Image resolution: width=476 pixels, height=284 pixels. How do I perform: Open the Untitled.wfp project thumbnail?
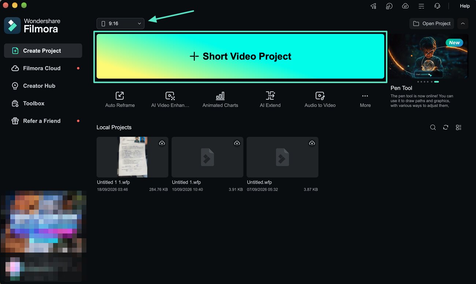click(282, 157)
